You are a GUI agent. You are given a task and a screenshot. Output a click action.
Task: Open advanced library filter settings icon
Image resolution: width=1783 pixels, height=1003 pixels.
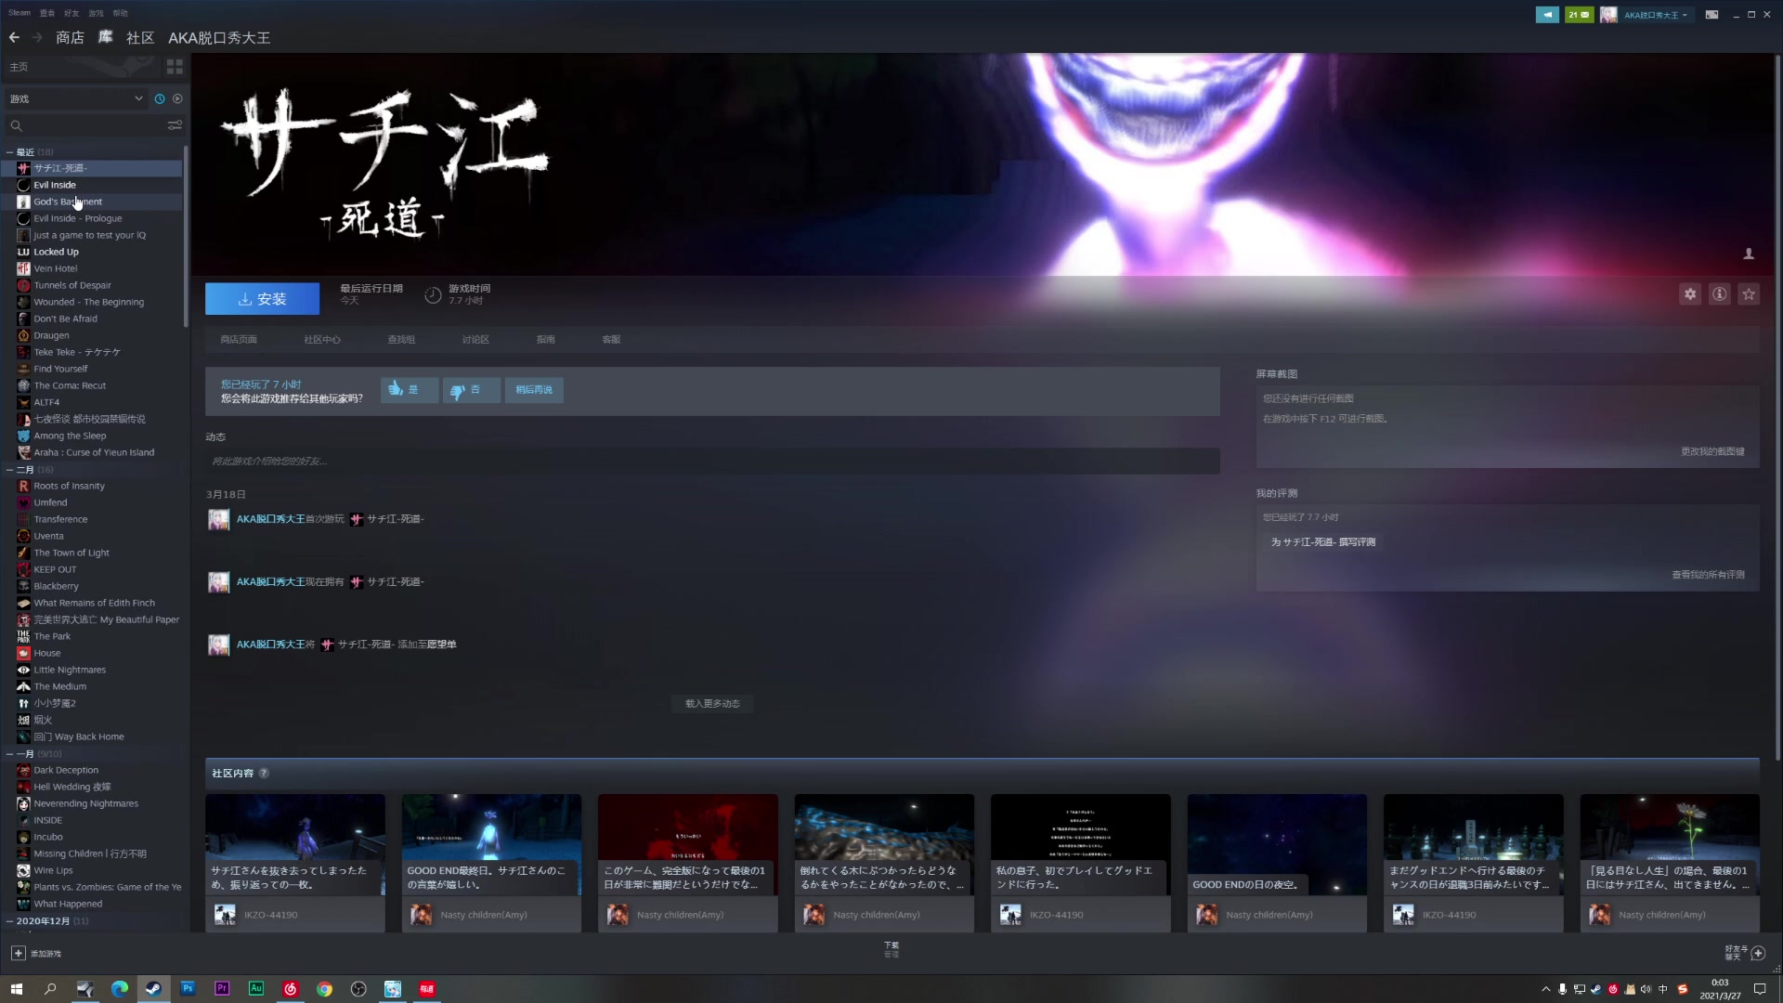tap(175, 125)
